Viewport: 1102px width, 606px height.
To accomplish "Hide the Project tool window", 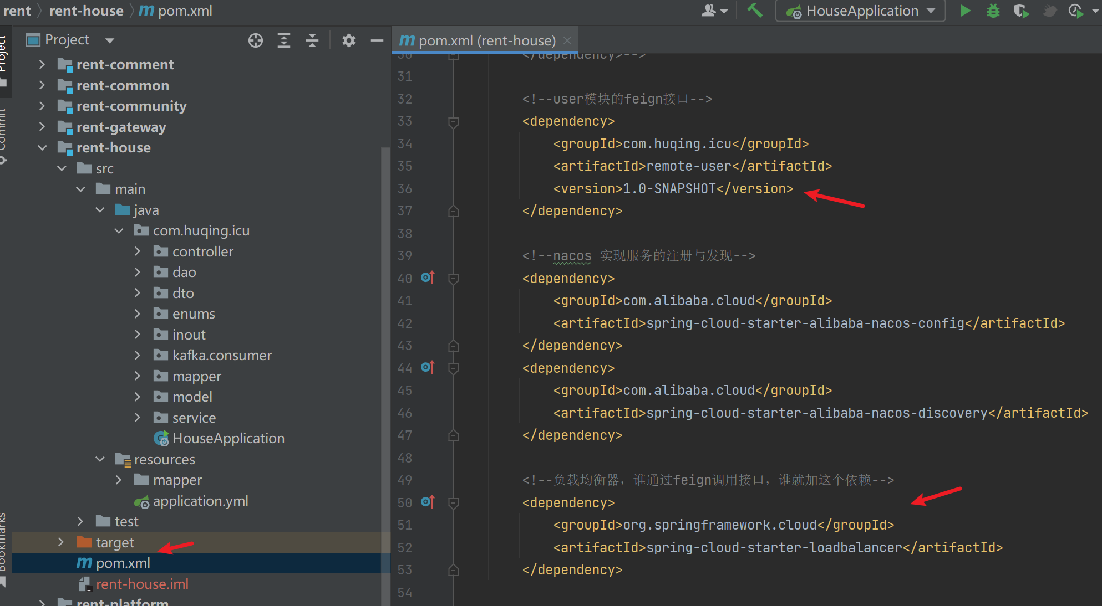I will [x=377, y=40].
